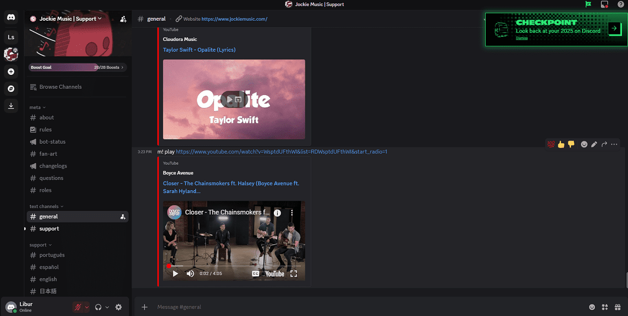
Task: Dismiss the Checkpoint banner
Action: [521, 38]
